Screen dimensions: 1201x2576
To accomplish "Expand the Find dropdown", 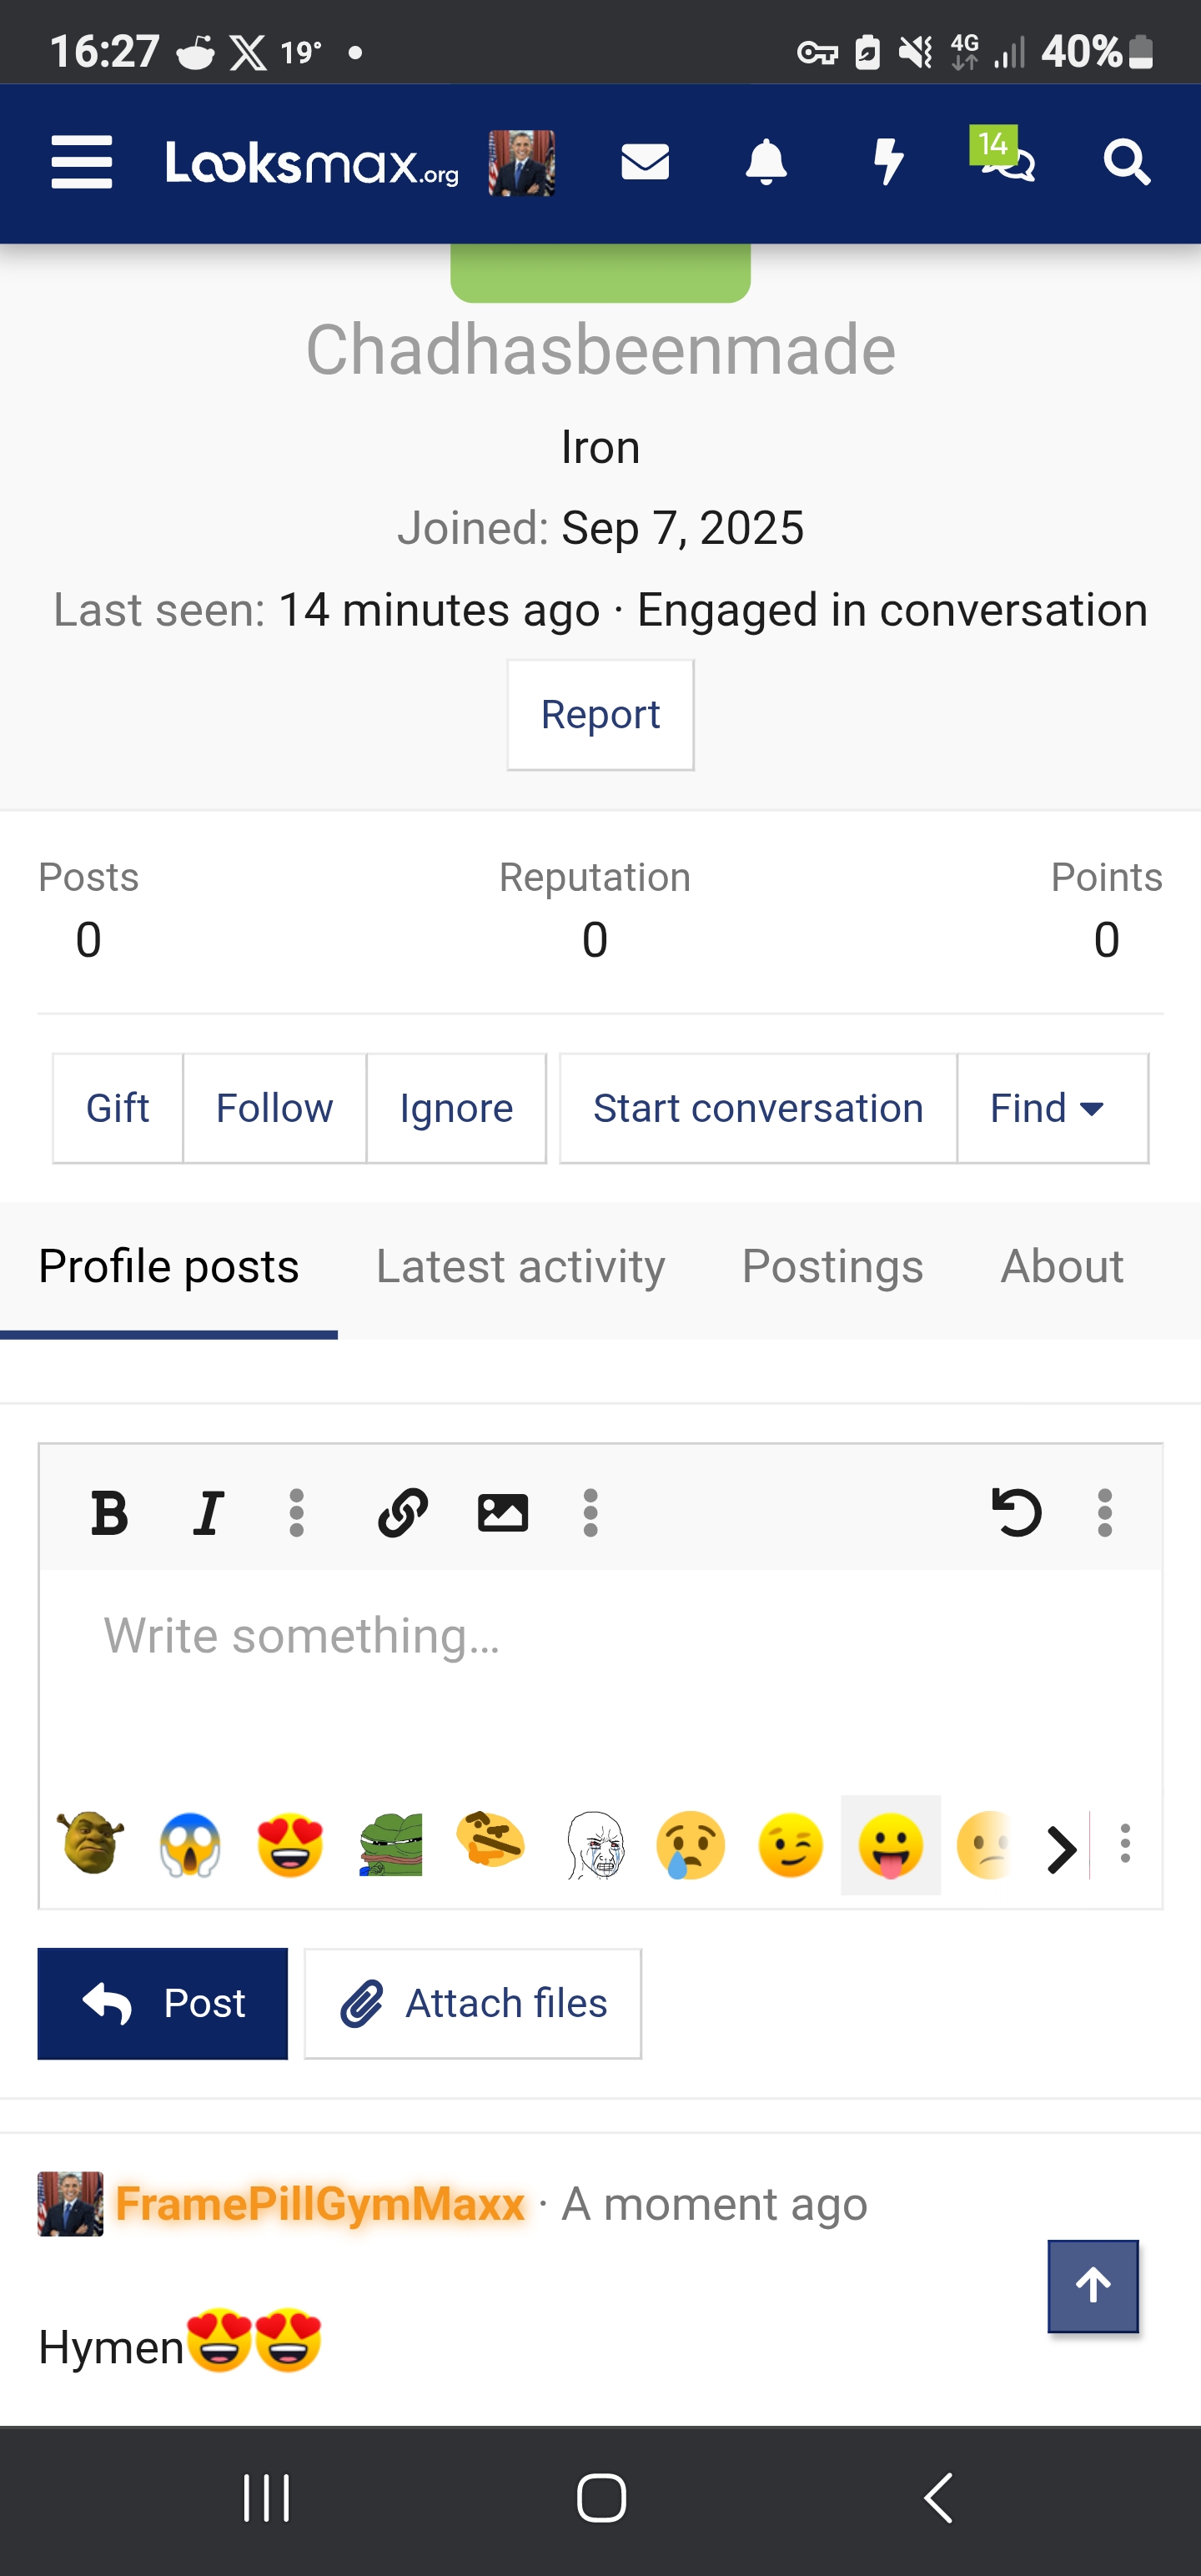I will pyautogui.click(x=1051, y=1108).
